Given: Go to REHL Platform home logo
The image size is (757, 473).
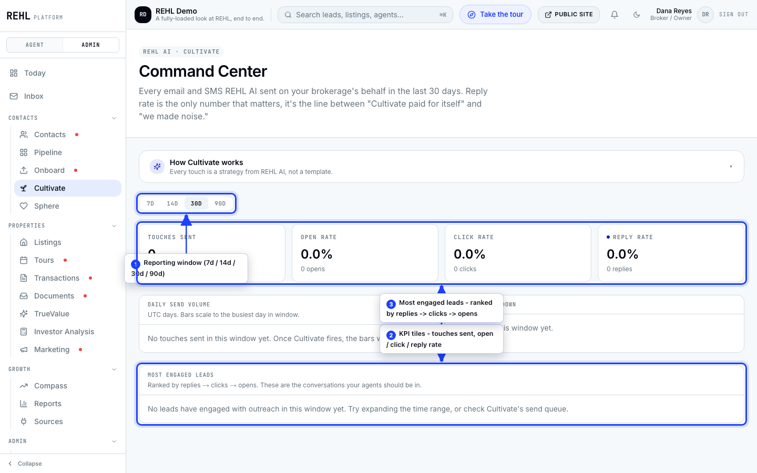Looking at the screenshot, I should point(35,16).
